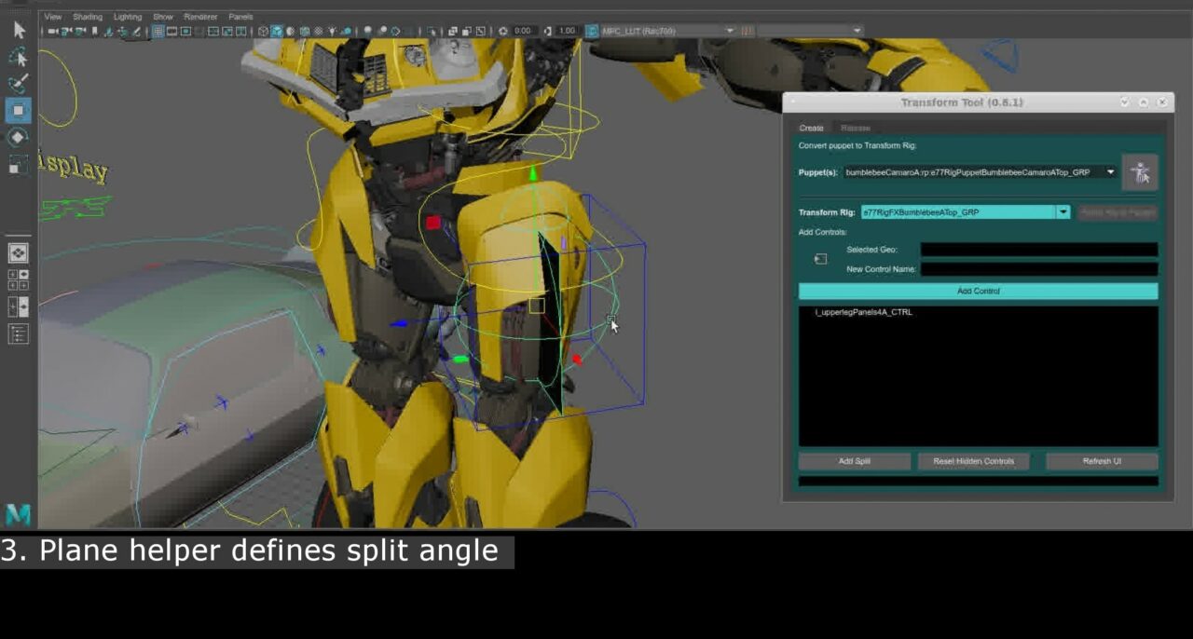Open the Panels menu
1193x639 pixels.
point(240,17)
